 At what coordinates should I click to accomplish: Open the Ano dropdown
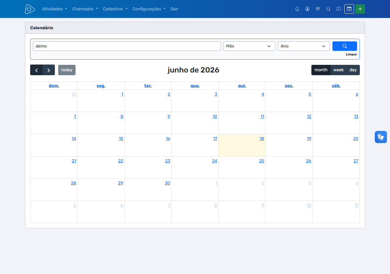coord(304,46)
